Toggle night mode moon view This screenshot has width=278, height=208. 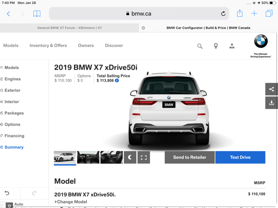pos(130,157)
